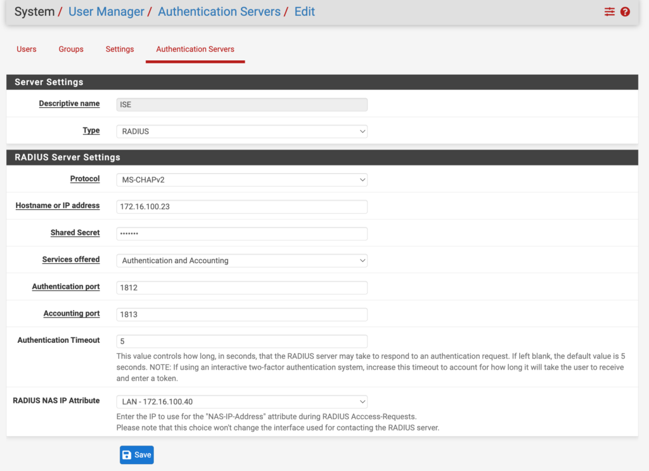The width and height of the screenshot is (649, 471).
Task: Click Authentication Servers breadcrumb link
Action: click(x=219, y=11)
